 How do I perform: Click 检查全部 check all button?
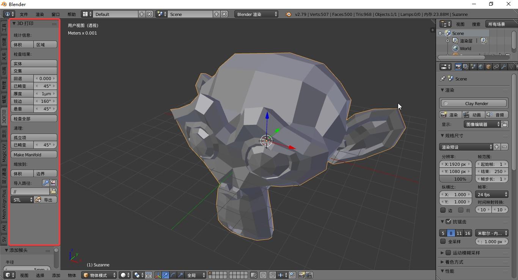[34, 118]
